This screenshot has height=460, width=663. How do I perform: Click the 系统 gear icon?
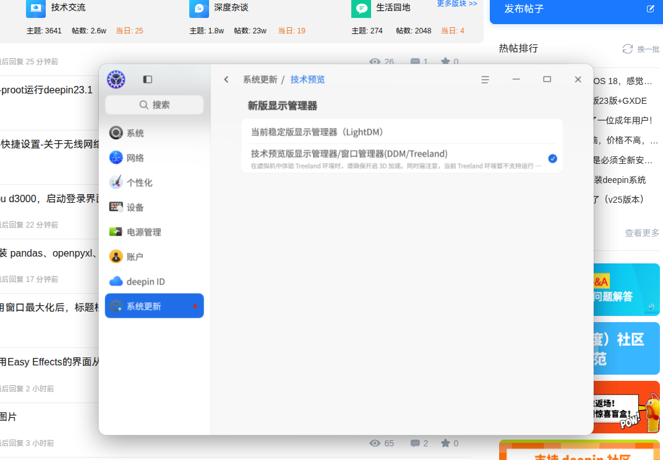[116, 133]
